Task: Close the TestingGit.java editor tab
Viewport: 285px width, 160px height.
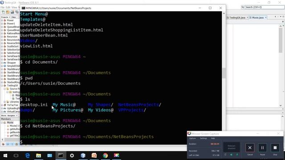Action: tap(248, 18)
